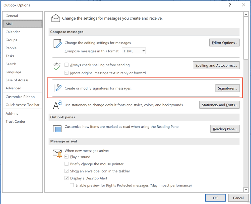This screenshot has height=204, width=251.
Task: Click the scrollbar down arrow
Action: 246,190
